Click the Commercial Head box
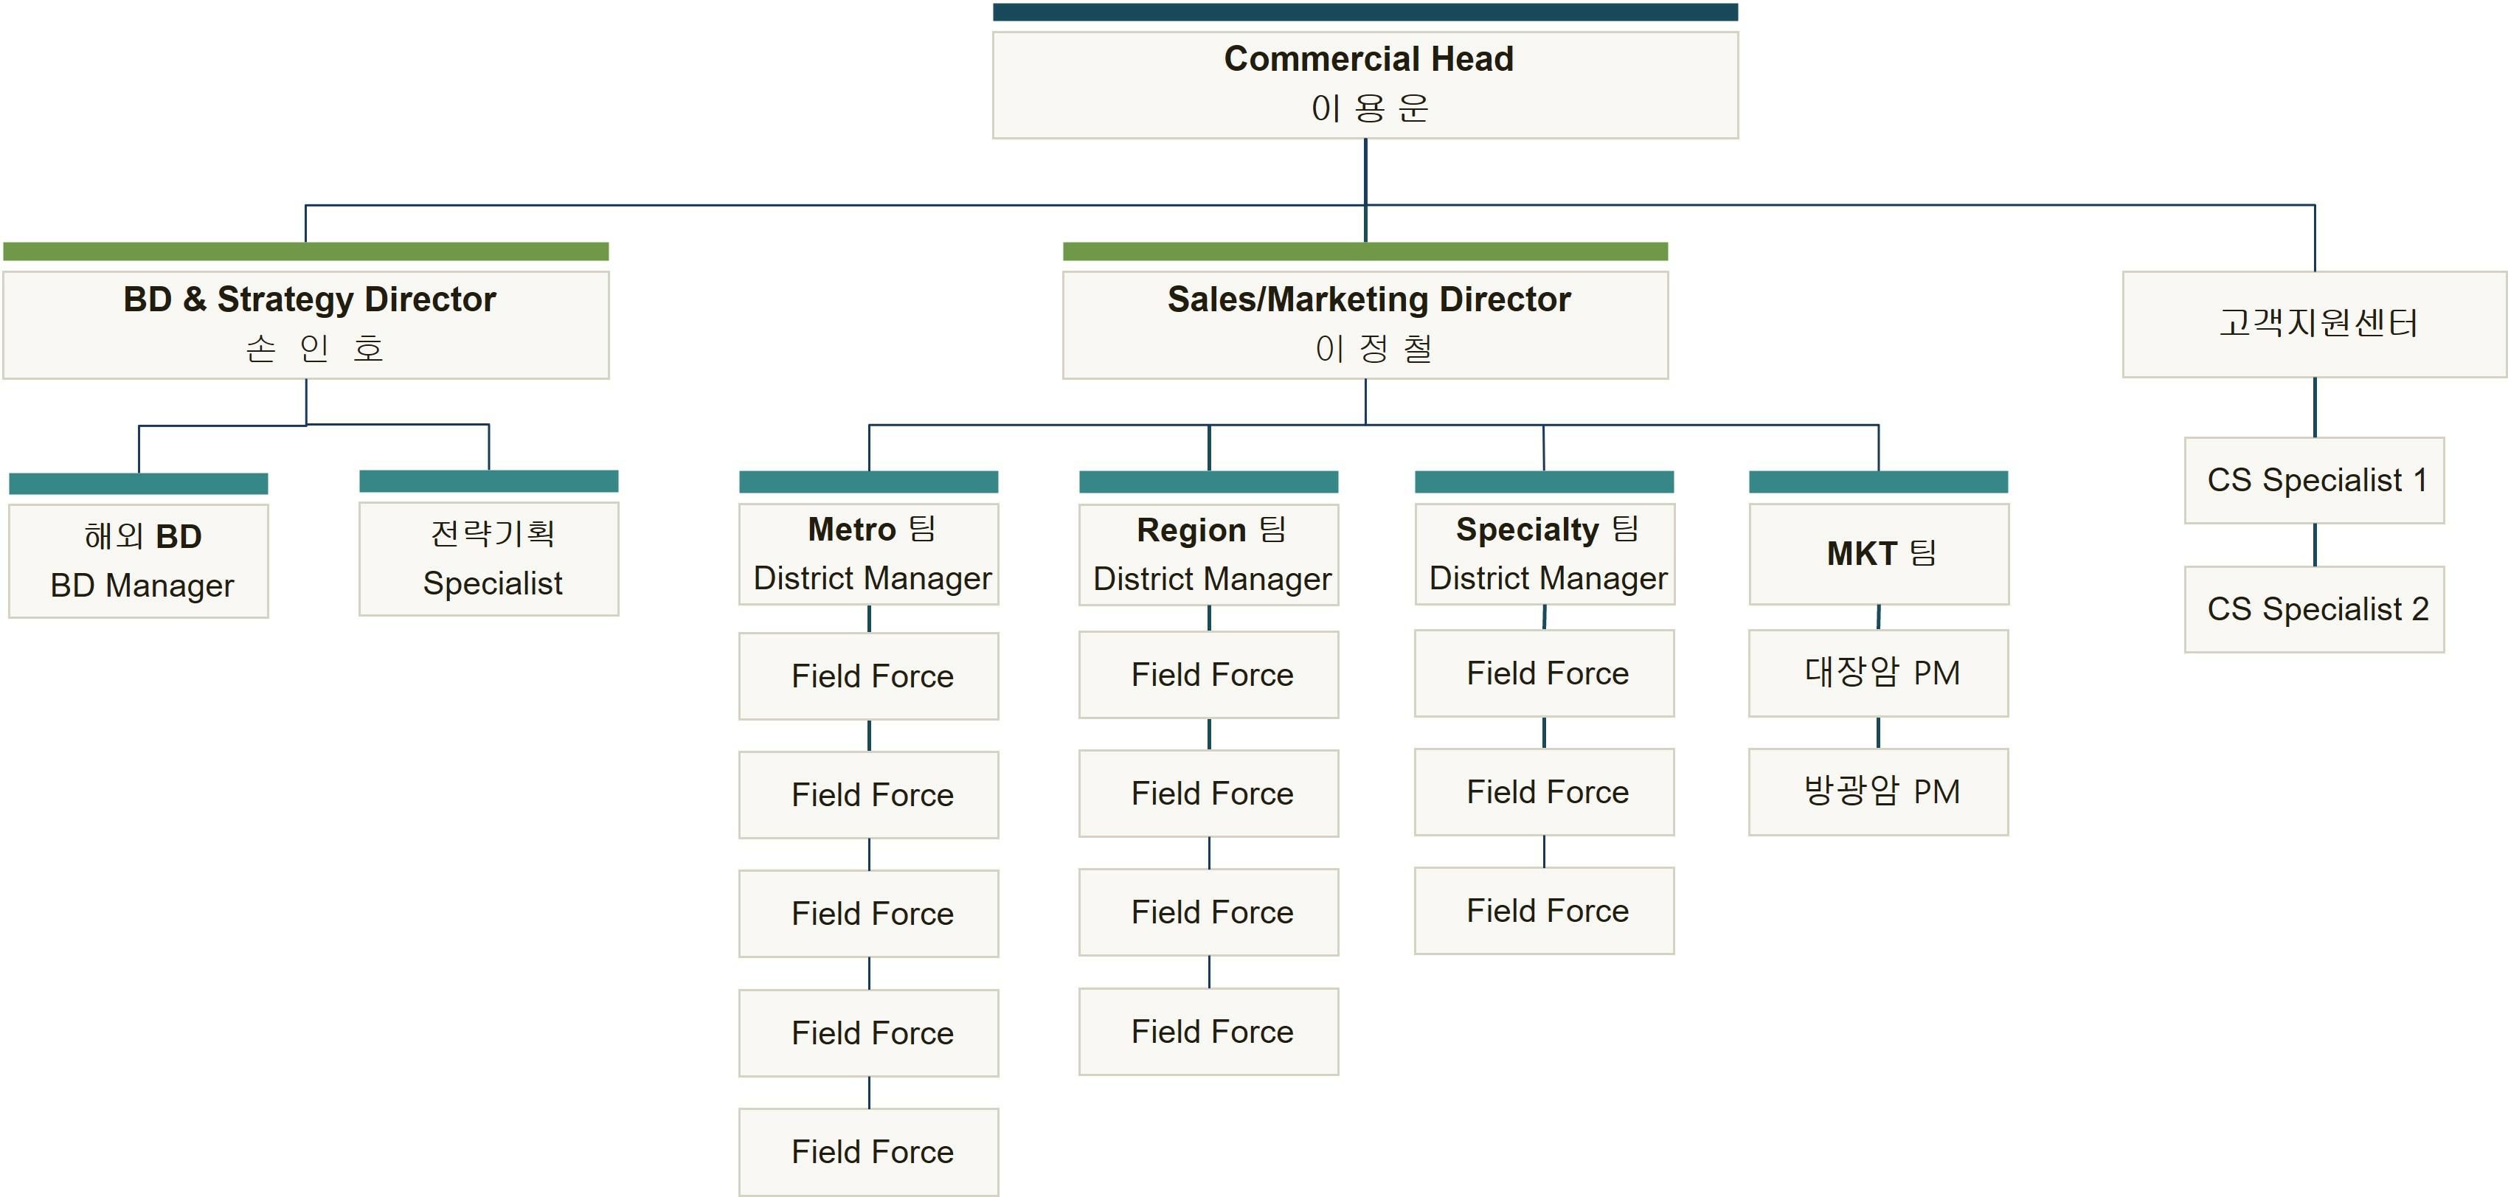Viewport: 2508px width, 1197px height. click(1365, 85)
